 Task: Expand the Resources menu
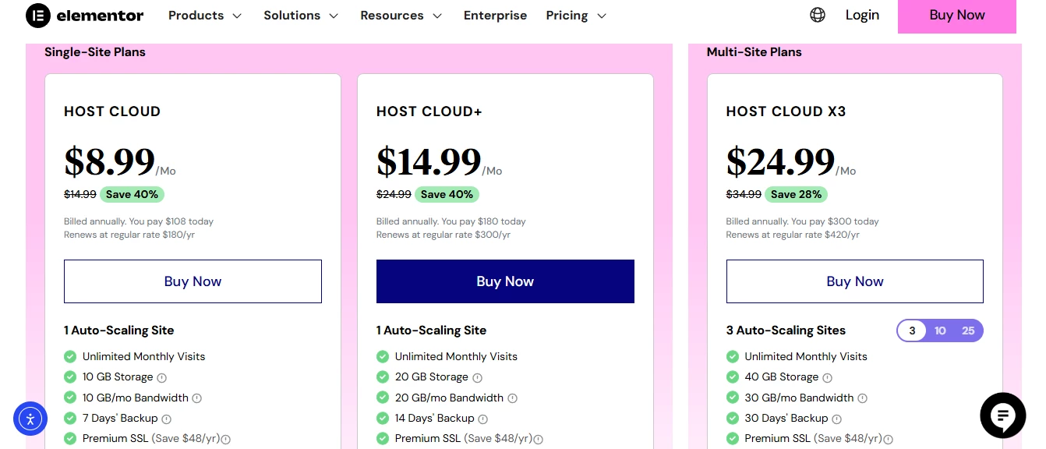[x=401, y=16]
